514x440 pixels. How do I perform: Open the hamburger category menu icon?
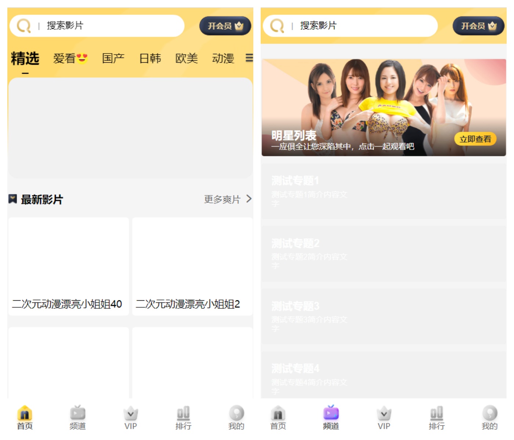click(x=249, y=58)
